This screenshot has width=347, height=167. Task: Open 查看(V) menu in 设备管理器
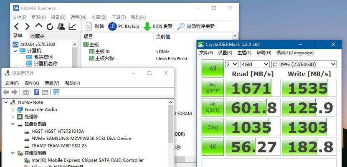click(52, 83)
